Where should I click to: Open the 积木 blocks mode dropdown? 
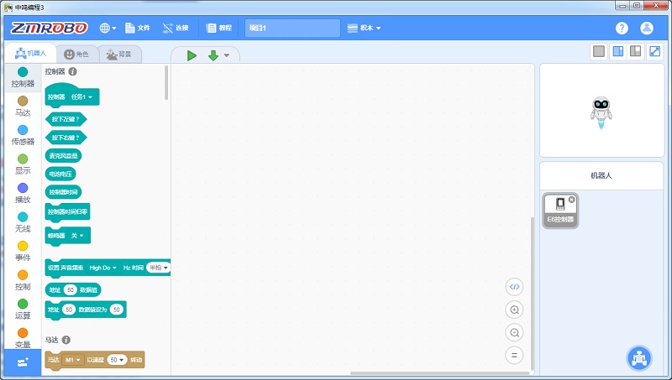click(364, 28)
